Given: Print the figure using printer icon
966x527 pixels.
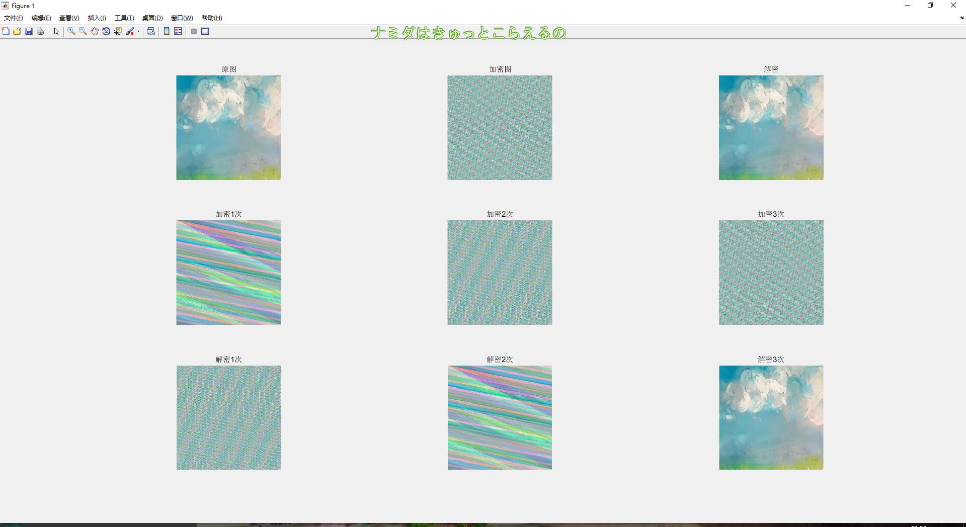Looking at the screenshot, I should pyautogui.click(x=40, y=31).
